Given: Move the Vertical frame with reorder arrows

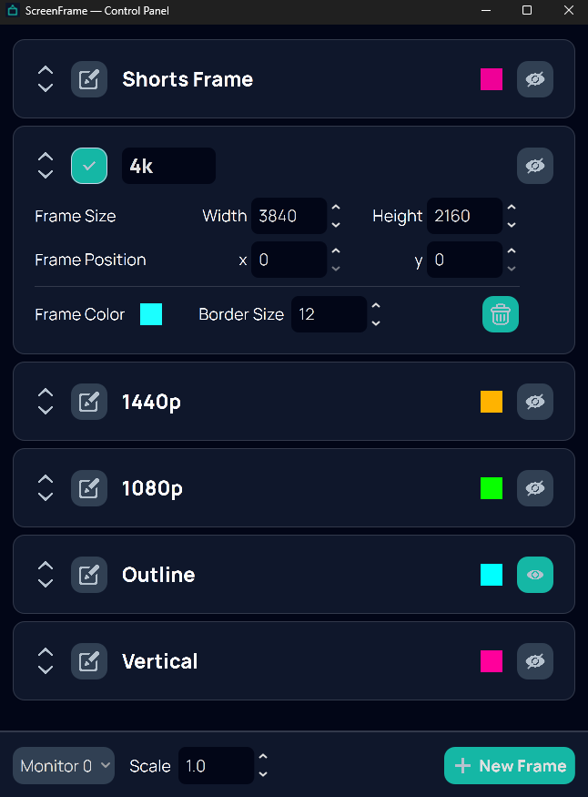Looking at the screenshot, I should point(46,661).
